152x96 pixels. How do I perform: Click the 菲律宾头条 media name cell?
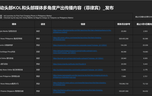click(10, 76)
